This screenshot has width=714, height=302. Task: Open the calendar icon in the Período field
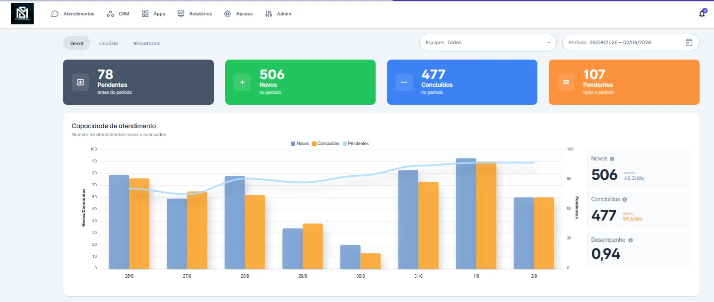689,43
